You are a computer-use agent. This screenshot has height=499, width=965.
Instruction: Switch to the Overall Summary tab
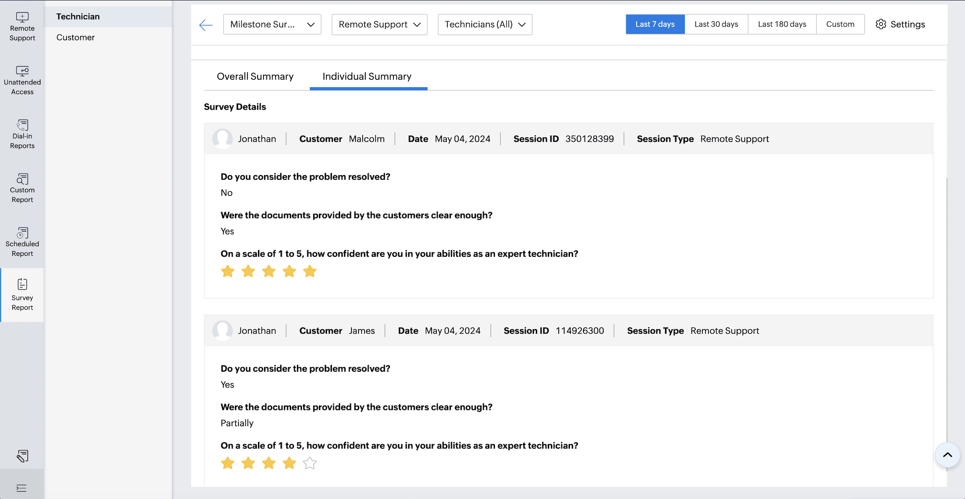tap(255, 76)
